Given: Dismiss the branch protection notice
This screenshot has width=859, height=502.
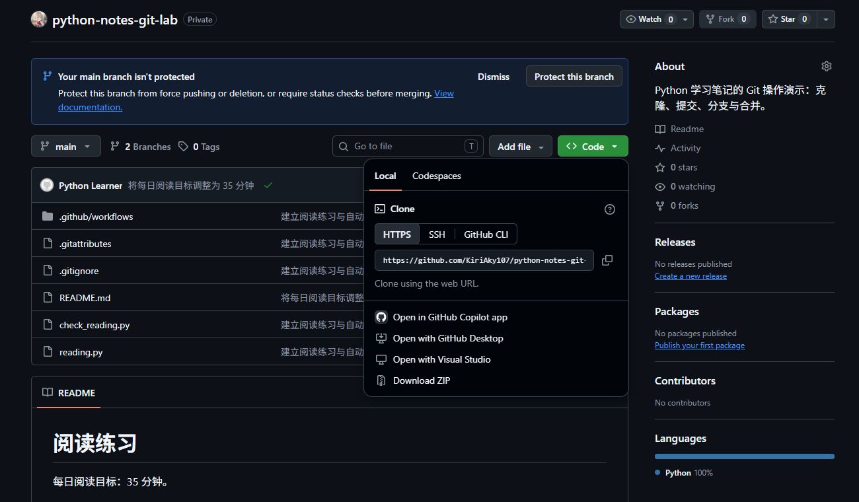Looking at the screenshot, I should (494, 77).
